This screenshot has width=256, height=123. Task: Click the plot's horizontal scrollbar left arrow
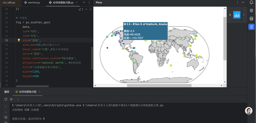(95, 85)
